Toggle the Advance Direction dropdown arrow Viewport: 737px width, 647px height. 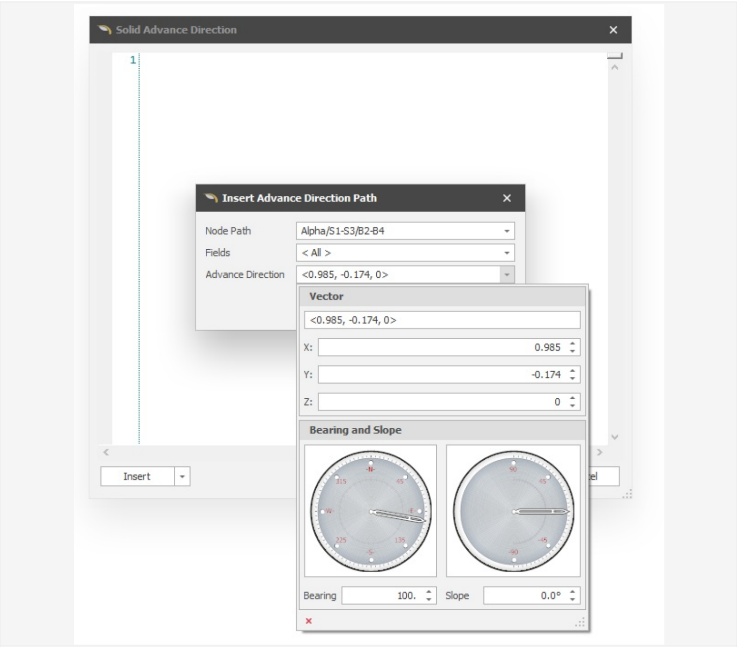(x=507, y=275)
